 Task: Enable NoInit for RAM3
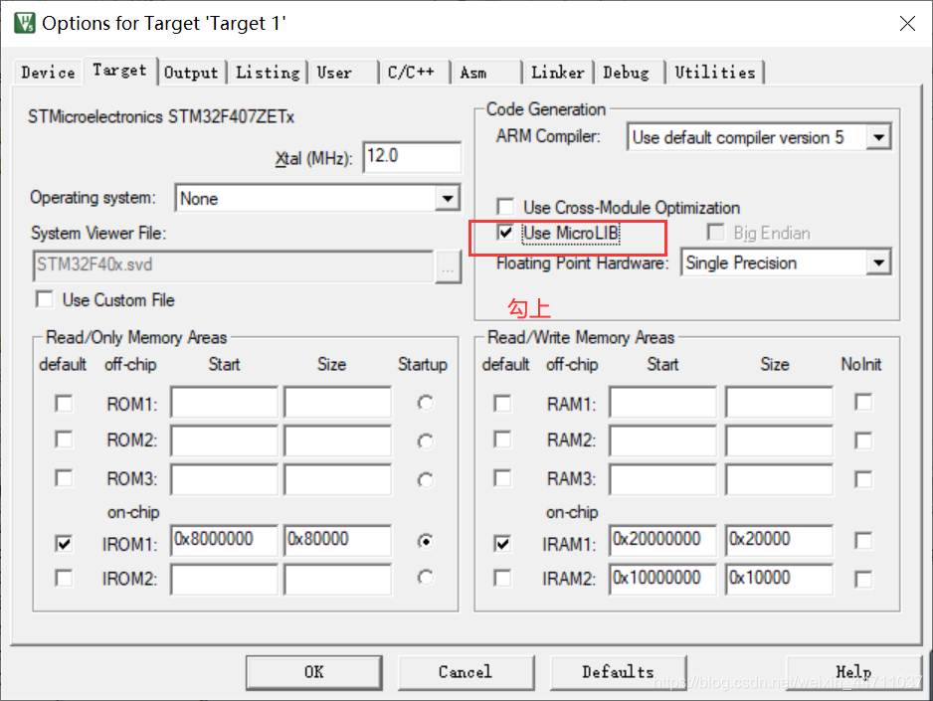pyautogui.click(x=863, y=479)
